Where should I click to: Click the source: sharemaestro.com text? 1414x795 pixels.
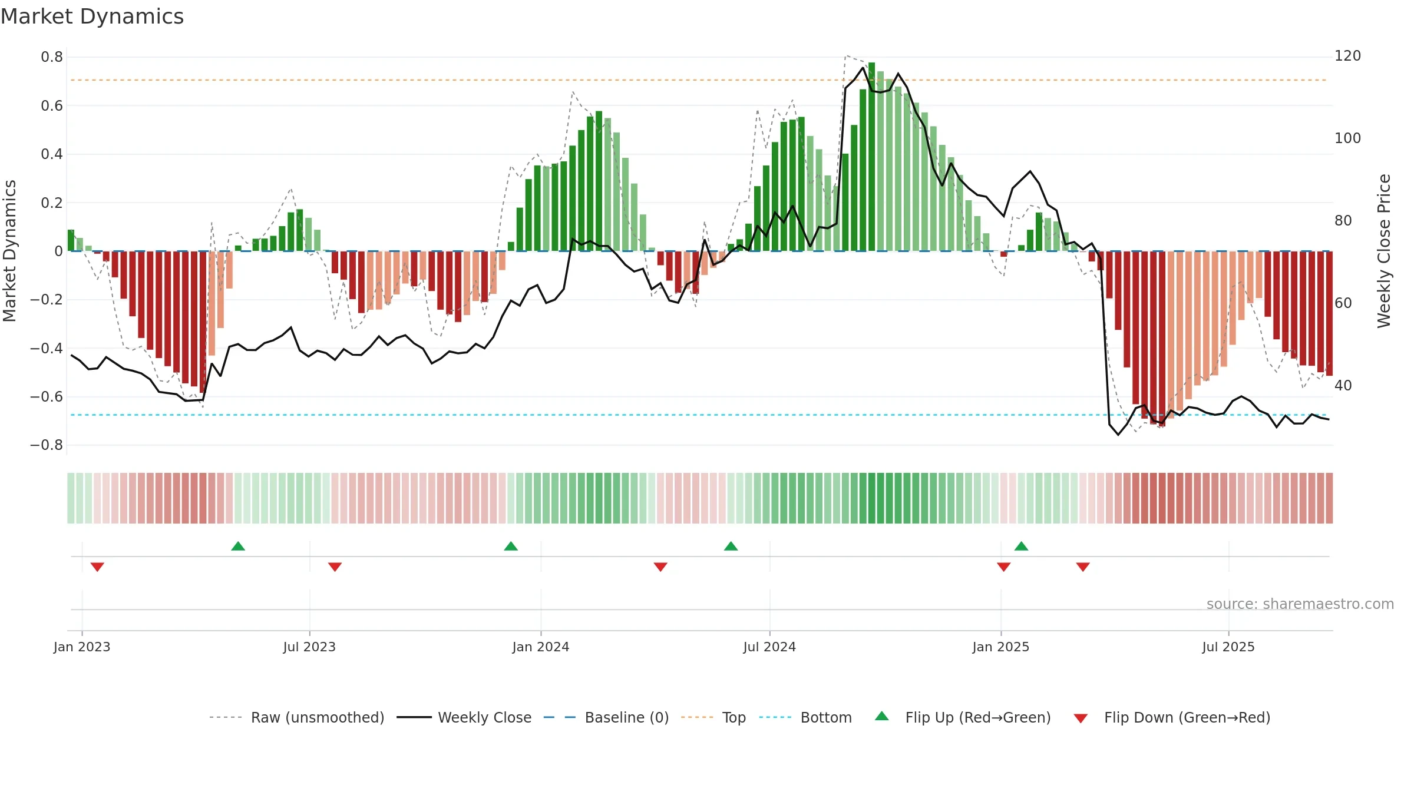point(1300,604)
